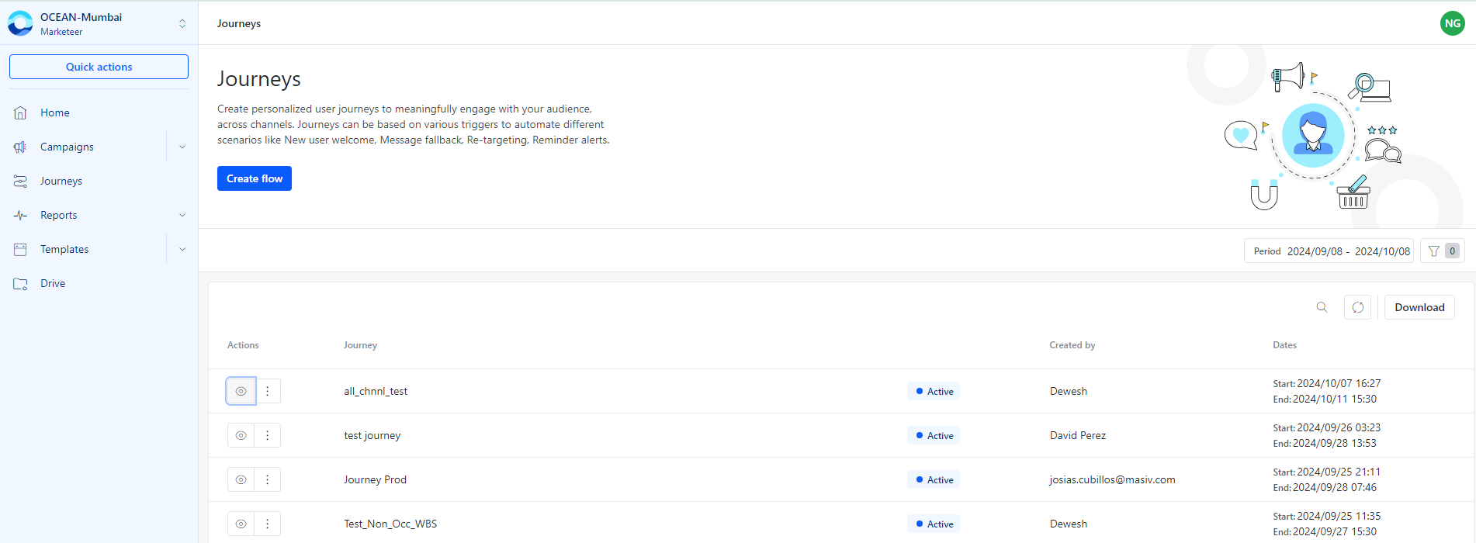Open three-dot menu for Journey Prod
Screen dimensions: 1476x543
268,479
